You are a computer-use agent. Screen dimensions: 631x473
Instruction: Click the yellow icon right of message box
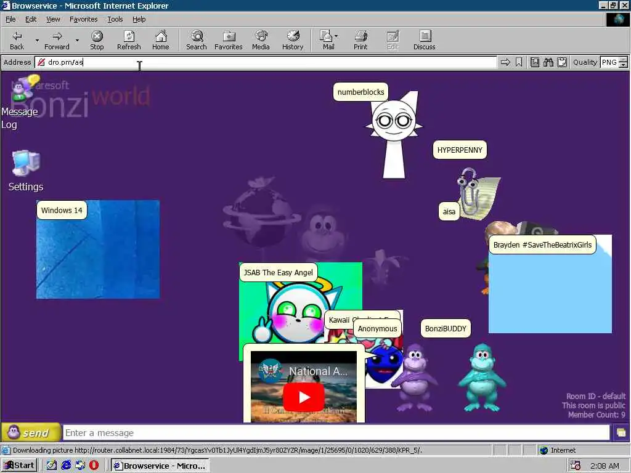click(x=621, y=432)
